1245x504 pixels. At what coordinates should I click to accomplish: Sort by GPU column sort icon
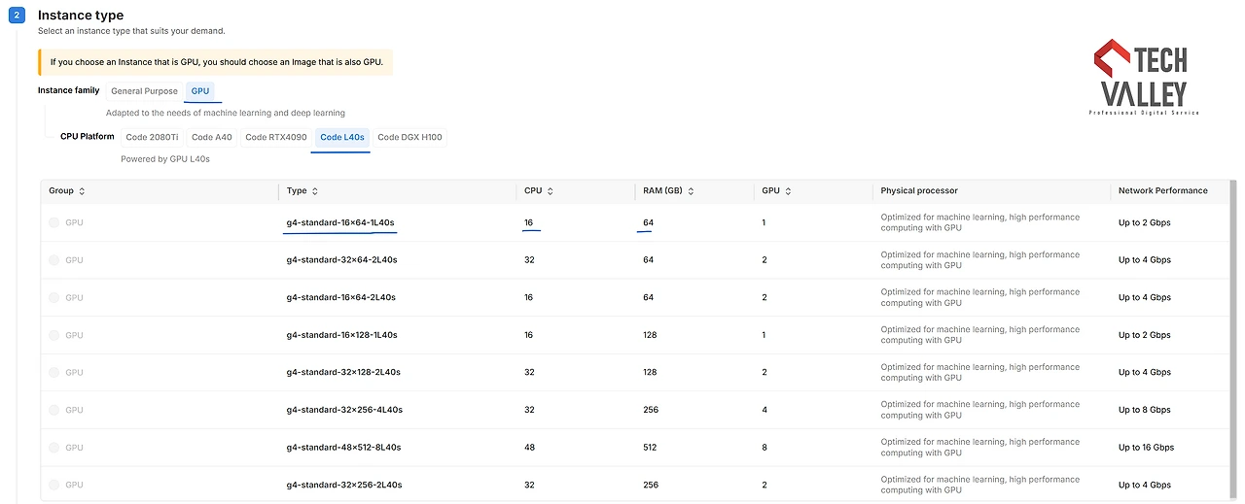[x=788, y=191]
